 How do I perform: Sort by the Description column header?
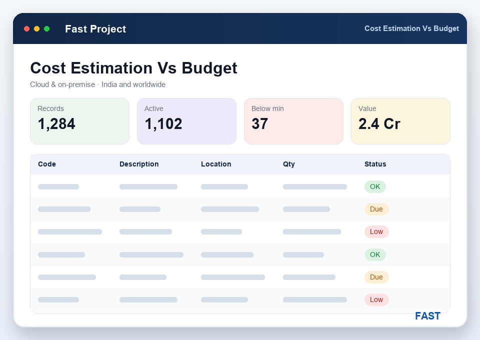(x=139, y=164)
